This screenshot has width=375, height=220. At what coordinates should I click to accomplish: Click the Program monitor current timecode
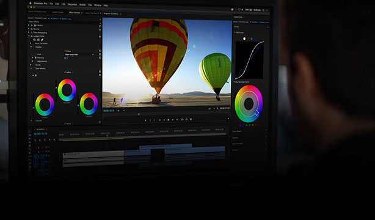tap(109, 111)
